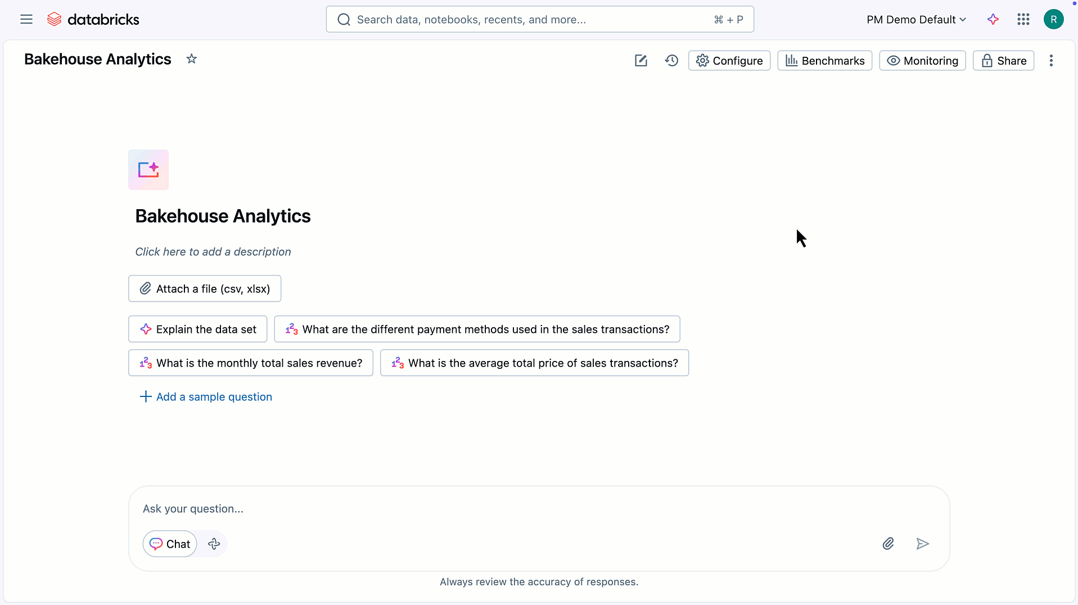Screen dimensions: 1078x605
Task: Expand the PM Demo Default workspace dropdown
Action: 916,20
